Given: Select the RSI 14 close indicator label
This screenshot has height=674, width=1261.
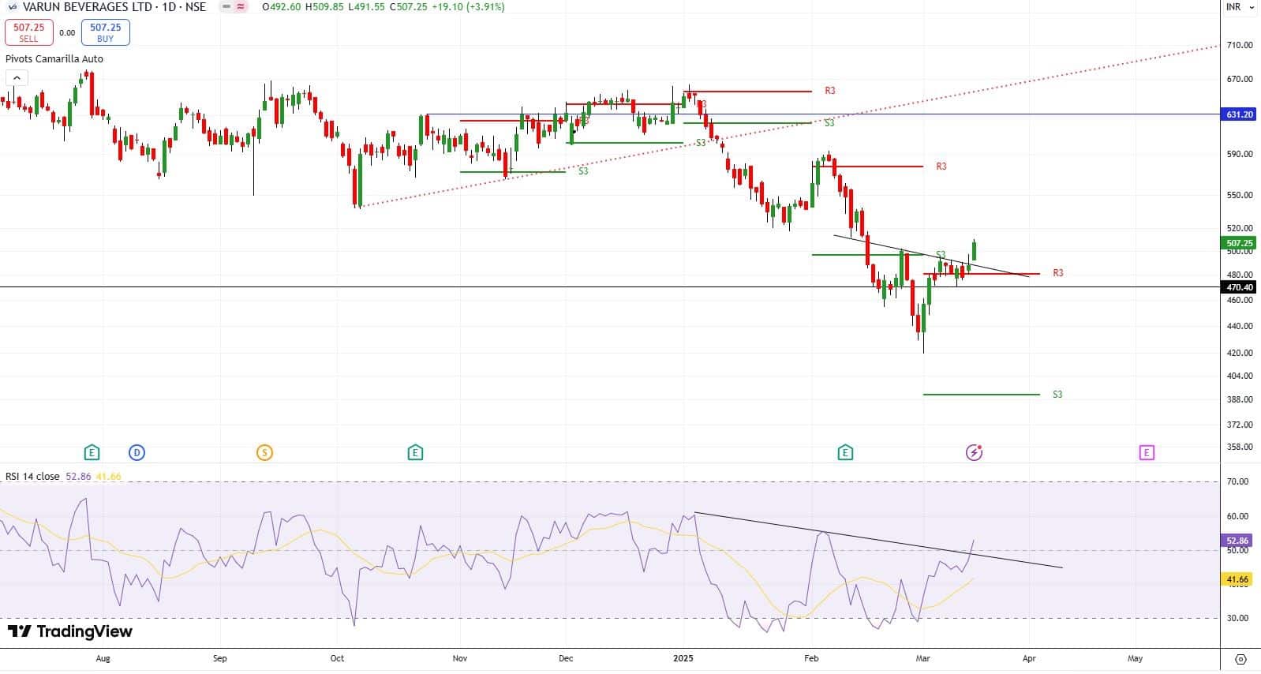Looking at the screenshot, I should coord(32,477).
